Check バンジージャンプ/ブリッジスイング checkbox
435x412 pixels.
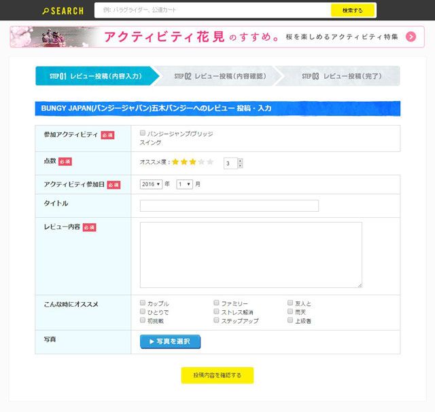143,133
